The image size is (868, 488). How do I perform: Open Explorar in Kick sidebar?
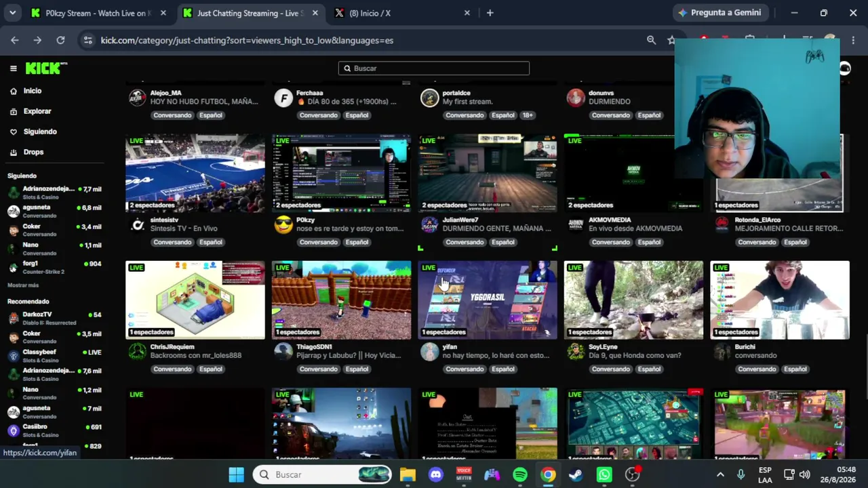(37, 111)
